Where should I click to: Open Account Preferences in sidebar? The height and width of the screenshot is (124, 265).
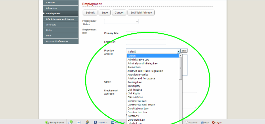61,41
